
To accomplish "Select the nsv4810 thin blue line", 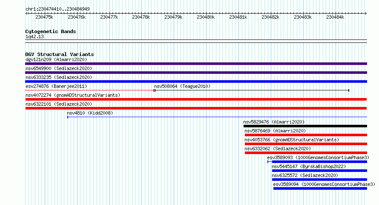I will tap(217, 117).
